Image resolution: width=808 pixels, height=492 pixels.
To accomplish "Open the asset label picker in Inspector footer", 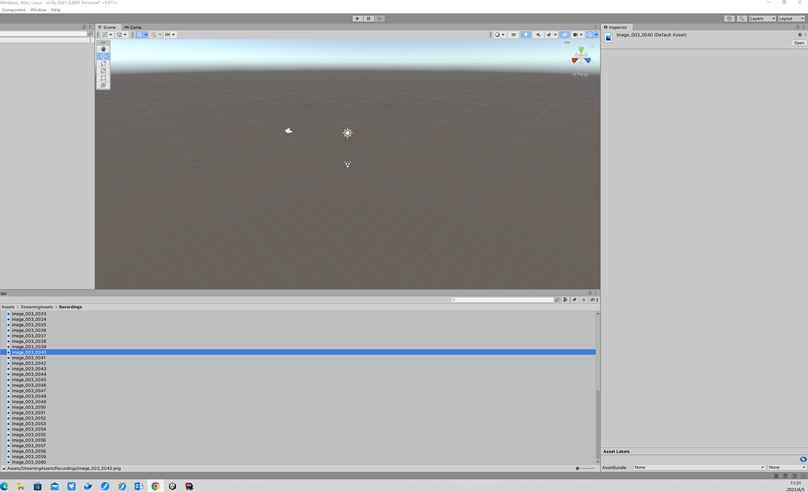I will pyautogui.click(x=803, y=459).
